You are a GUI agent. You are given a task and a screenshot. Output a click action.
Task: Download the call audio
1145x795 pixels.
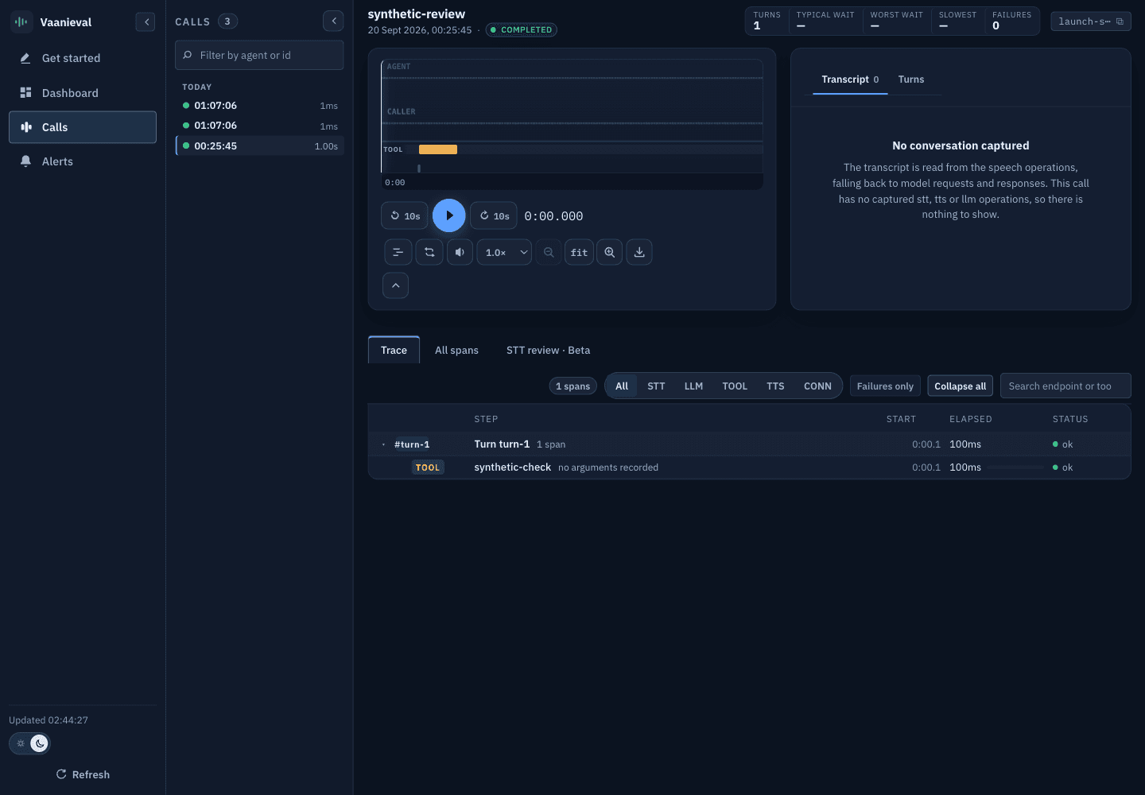(x=639, y=252)
